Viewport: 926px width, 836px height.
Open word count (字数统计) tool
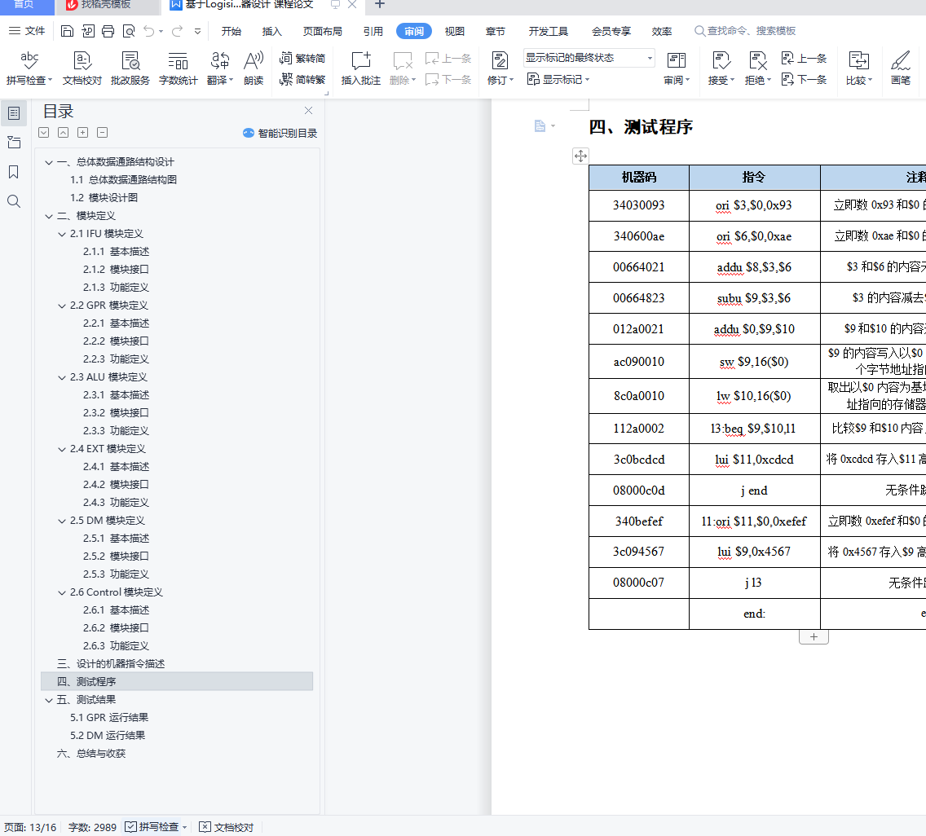coord(178,68)
